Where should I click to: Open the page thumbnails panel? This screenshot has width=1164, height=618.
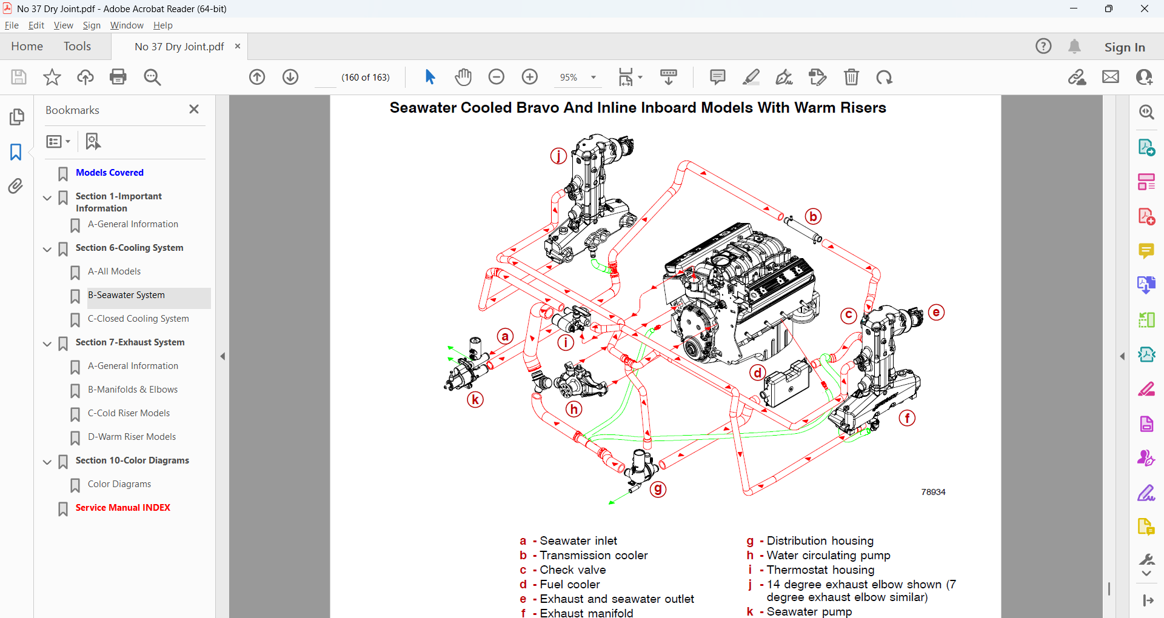[17, 116]
